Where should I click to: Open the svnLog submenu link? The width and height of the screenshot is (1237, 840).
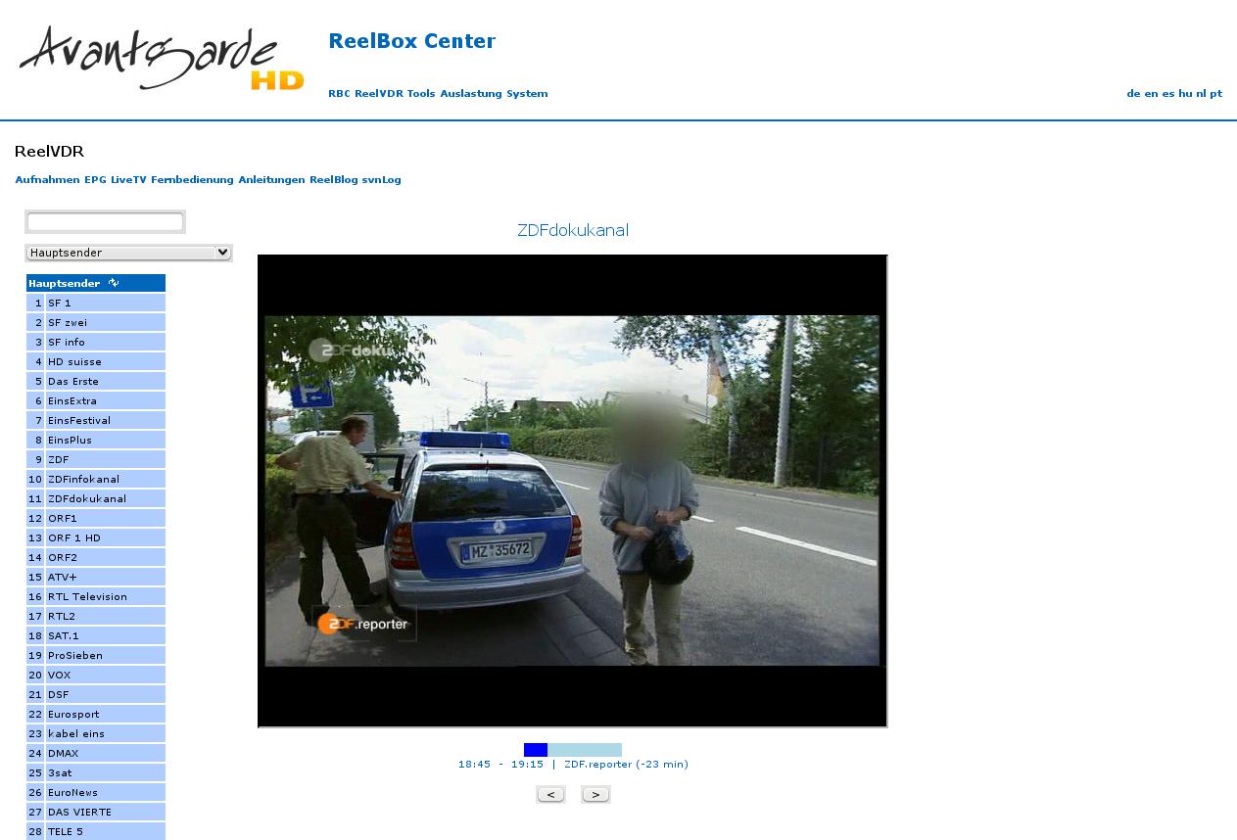pos(381,180)
